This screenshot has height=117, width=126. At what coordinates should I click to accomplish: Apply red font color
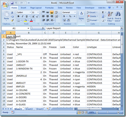click(31, 20)
